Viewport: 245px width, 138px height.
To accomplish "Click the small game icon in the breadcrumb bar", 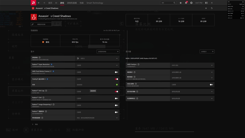I will click(33, 8).
